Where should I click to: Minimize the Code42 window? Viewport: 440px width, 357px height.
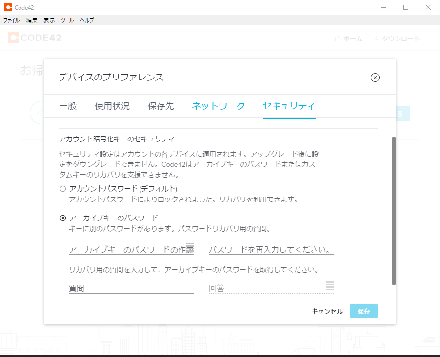pyautogui.click(x=384, y=8)
